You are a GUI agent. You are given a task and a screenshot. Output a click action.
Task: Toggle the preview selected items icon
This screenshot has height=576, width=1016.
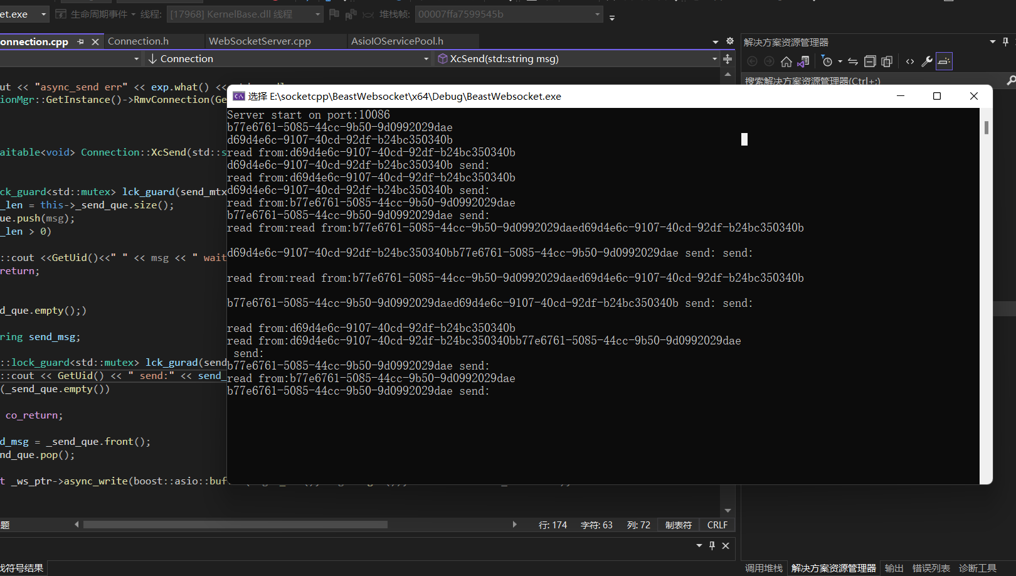[944, 61]
